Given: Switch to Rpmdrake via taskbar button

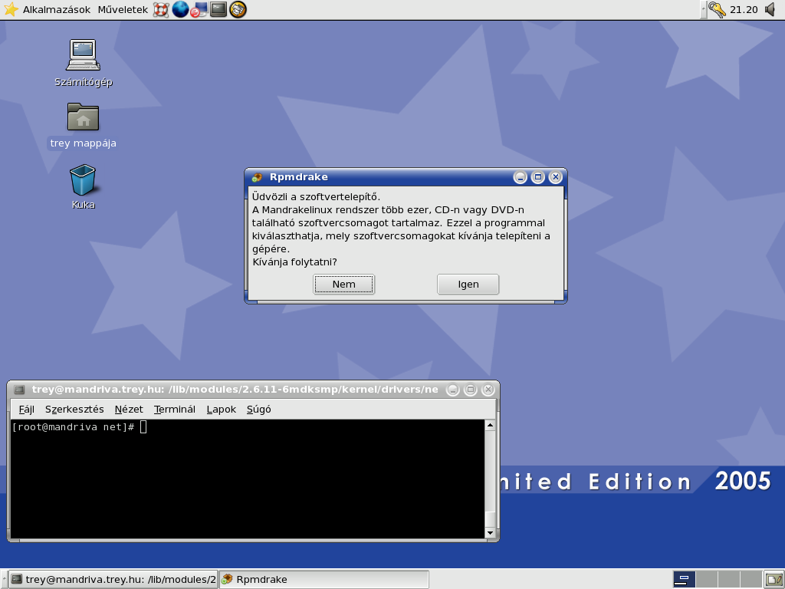Looking at the screenshot, I should click(324, 580).
